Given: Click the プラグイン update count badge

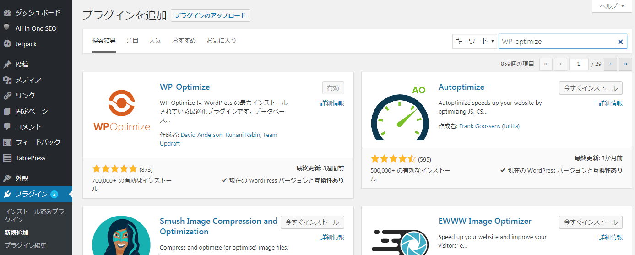Looking at the screenshot, I should tap(54, 194).
